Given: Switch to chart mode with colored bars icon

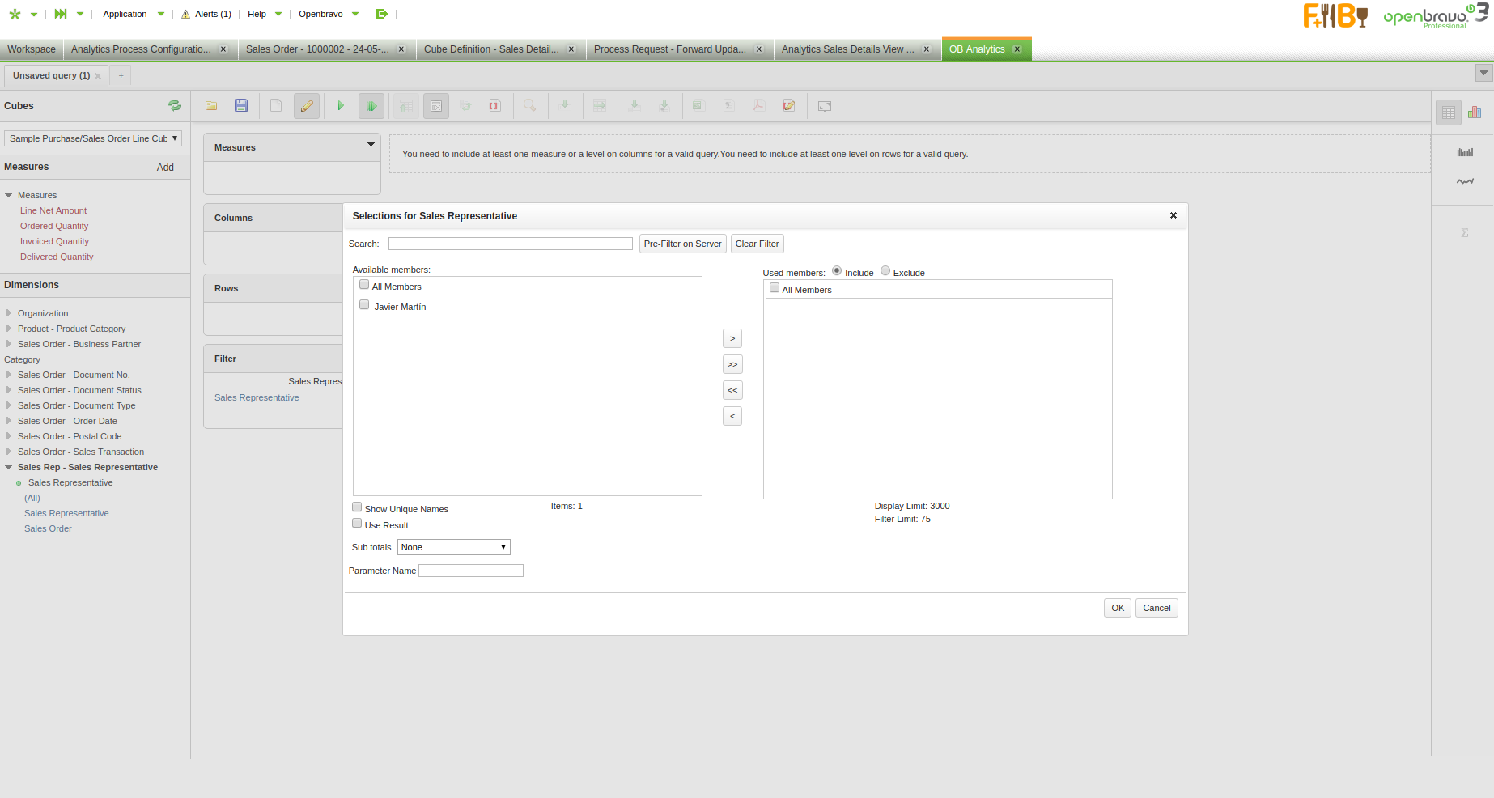Looking at the screenshot, I should pos(1475,112).
